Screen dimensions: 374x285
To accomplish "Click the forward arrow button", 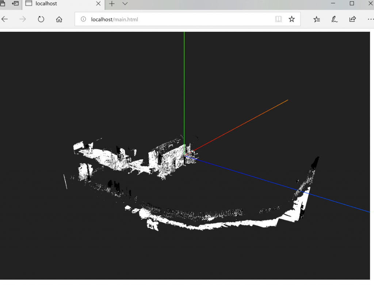I will pyautogui.click(x=23, y=19).
